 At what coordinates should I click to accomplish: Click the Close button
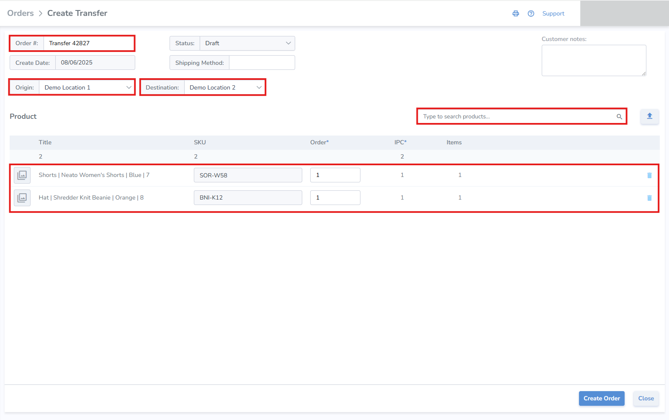[x=646, y=398]
